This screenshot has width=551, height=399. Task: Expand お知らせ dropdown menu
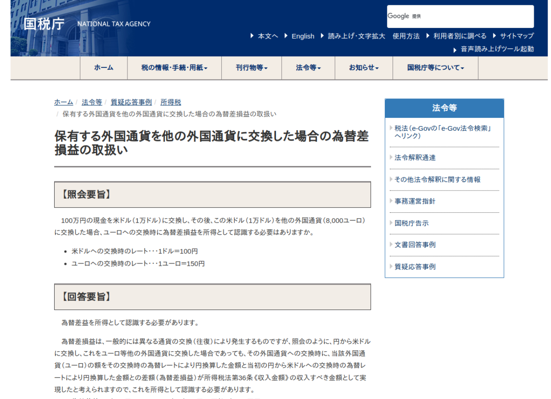point(364,68)
